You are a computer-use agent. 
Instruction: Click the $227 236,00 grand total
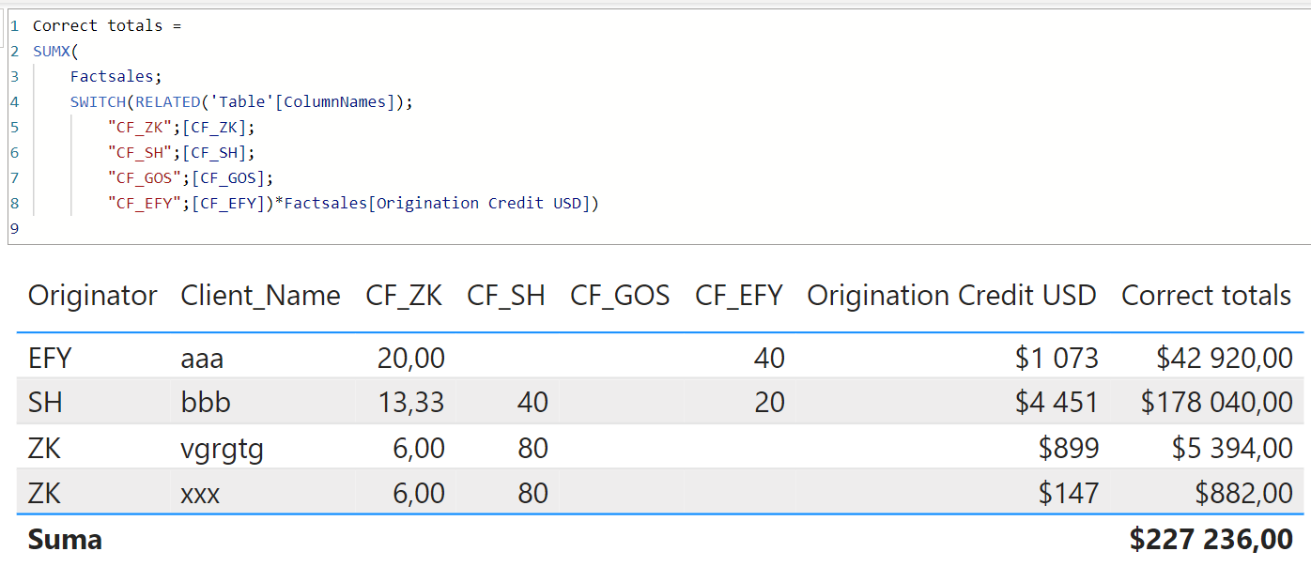point(1211,540)
